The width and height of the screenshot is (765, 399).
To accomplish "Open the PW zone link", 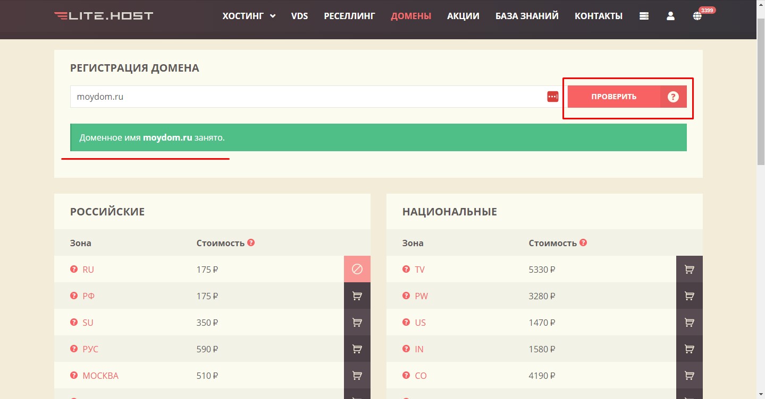I will click(422, 296).
